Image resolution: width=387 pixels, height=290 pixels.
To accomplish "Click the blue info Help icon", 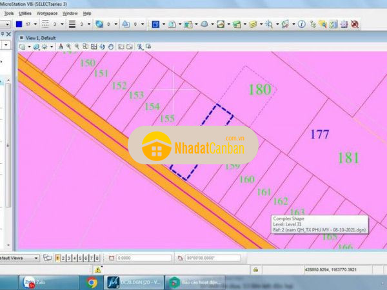I will click(x=301, y=24).
